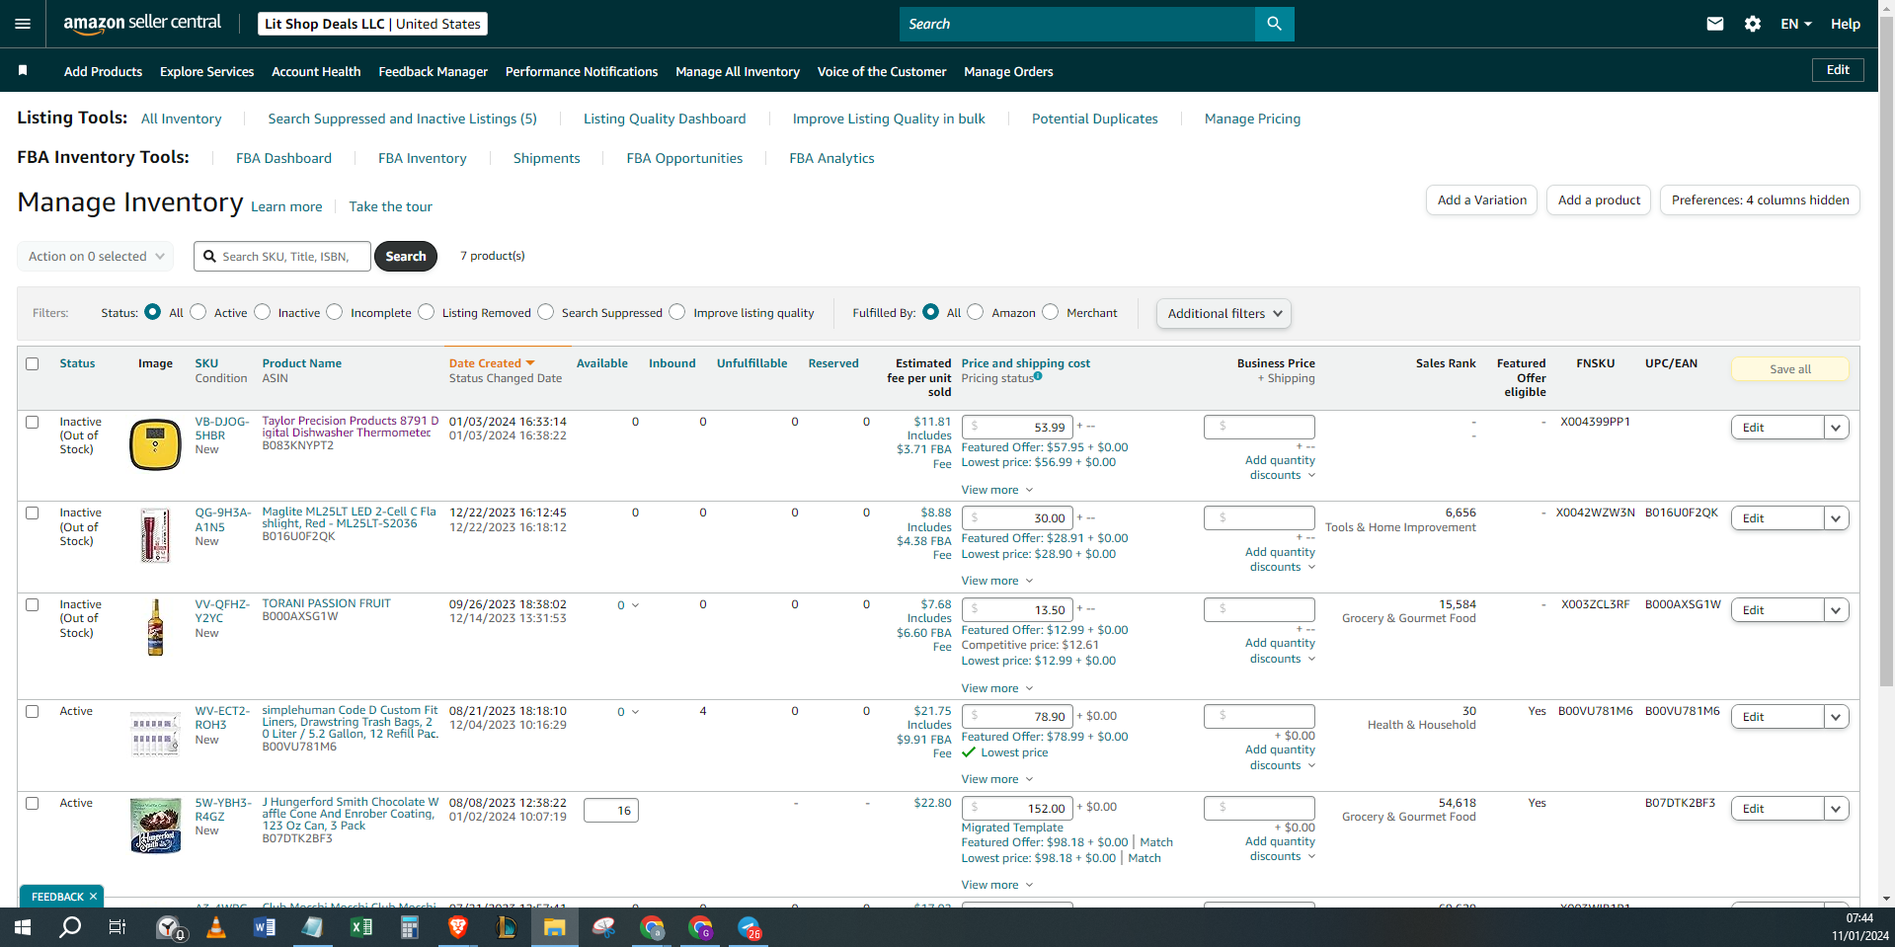Screen dimensions: 1895x947
Task: Select the TORANI PASSION FRUIT row checkbox
Action: (x=33, y=604)
